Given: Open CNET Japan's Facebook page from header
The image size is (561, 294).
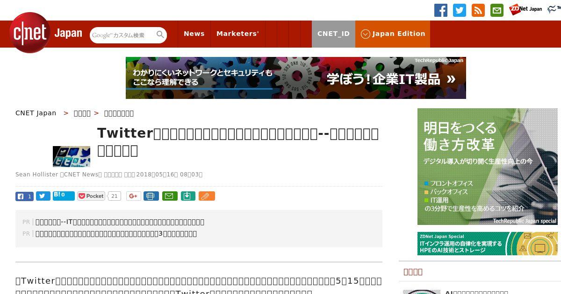Looking at the screenshot, I should [x=441, y=10].
